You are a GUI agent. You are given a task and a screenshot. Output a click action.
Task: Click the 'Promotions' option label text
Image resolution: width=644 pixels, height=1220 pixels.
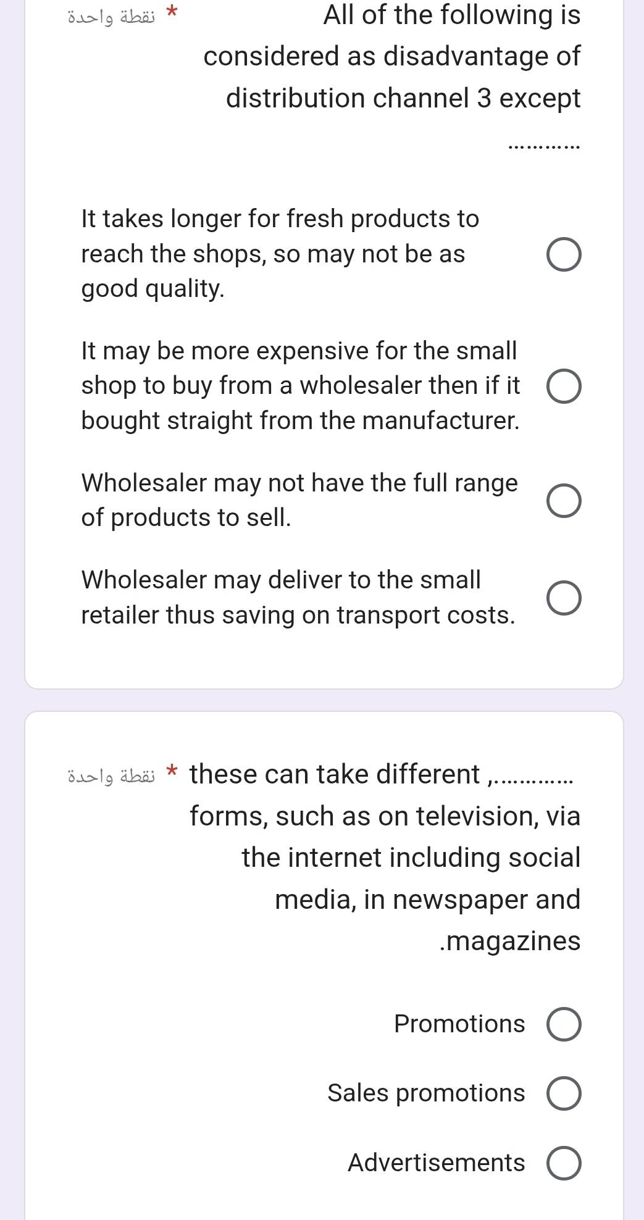click(459, 1024)
